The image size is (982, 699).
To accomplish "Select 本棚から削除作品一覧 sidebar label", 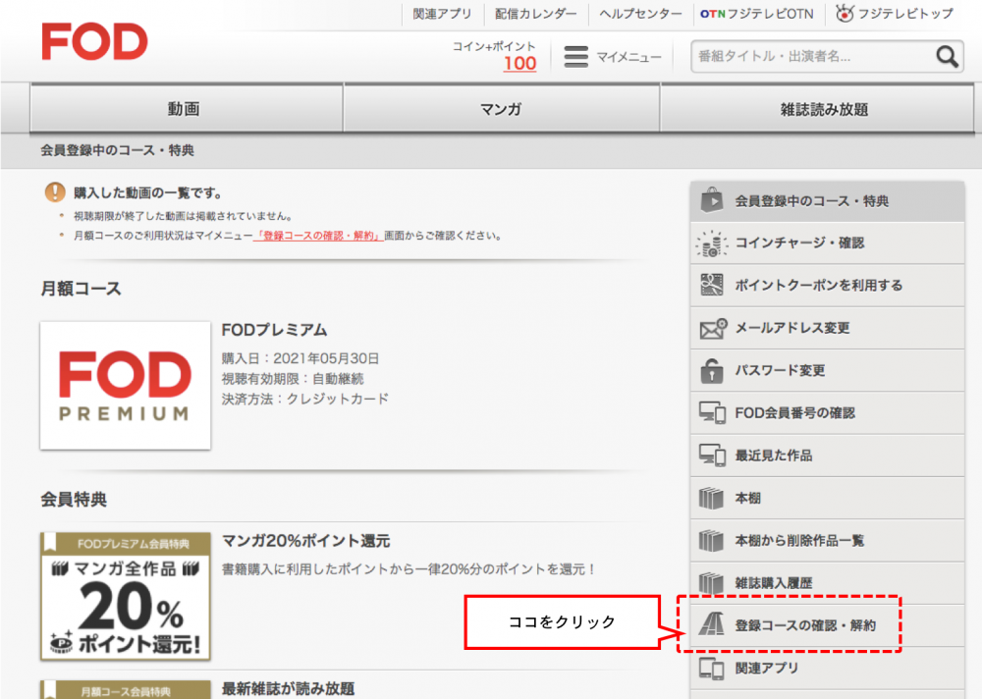I will click(x=799, y=541).
